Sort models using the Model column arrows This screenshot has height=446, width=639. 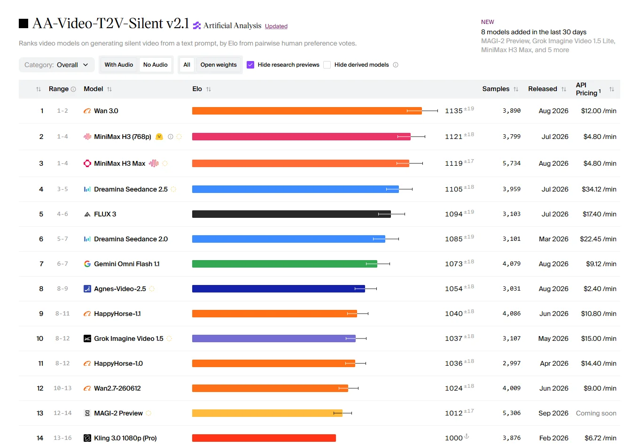(109, 89)
